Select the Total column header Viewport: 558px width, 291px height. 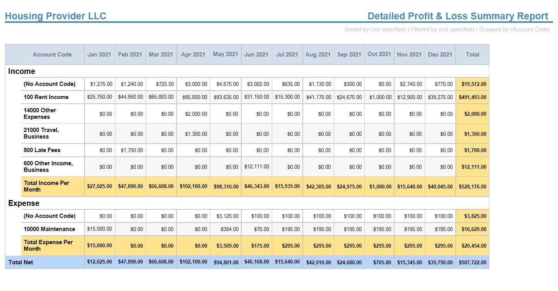pos(472,55)
